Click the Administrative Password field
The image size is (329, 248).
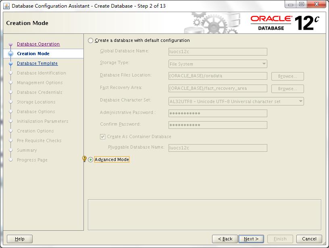coord(218,113)
